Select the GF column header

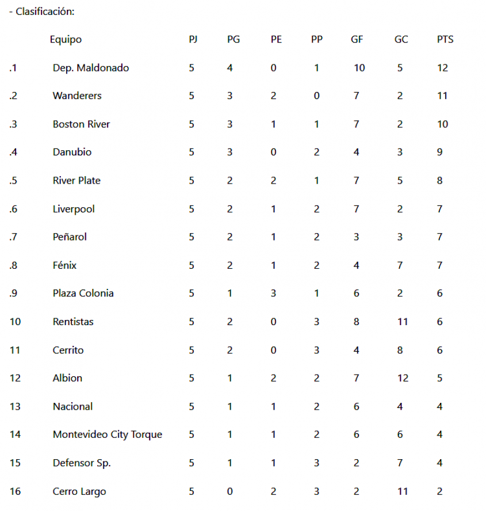pos(357,40)
